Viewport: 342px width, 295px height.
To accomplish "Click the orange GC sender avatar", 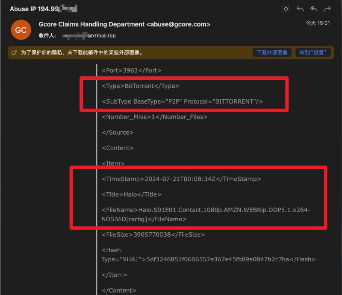I will click(21, 30).
